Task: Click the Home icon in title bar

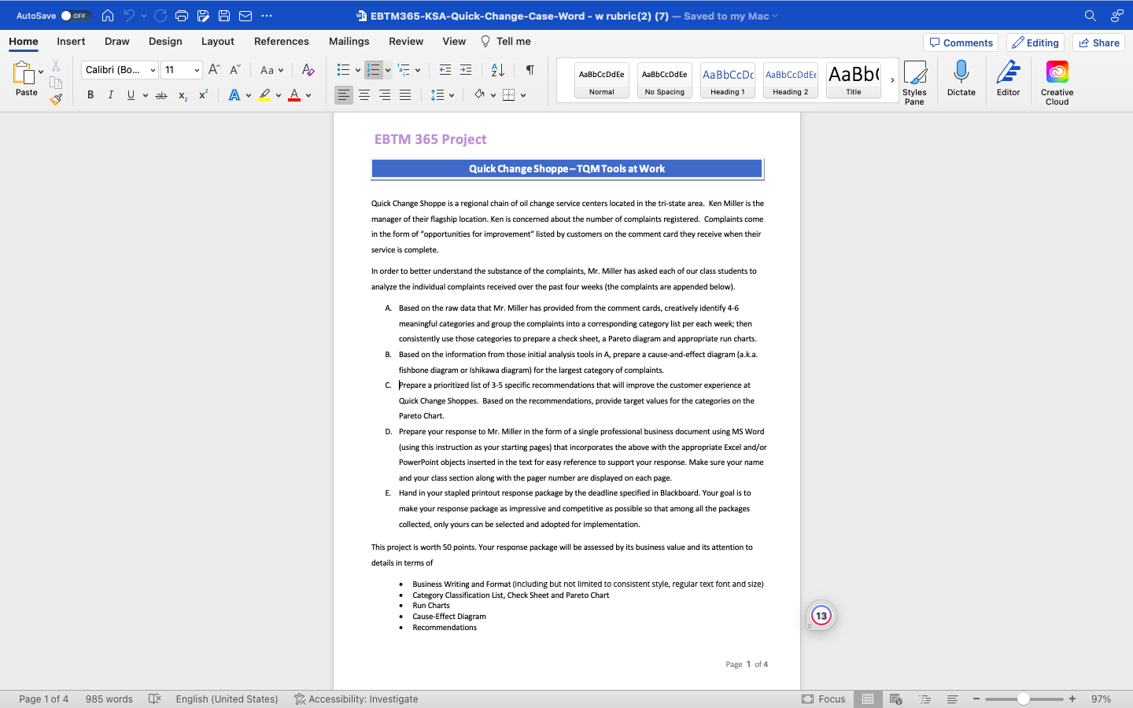Action: 108,16
